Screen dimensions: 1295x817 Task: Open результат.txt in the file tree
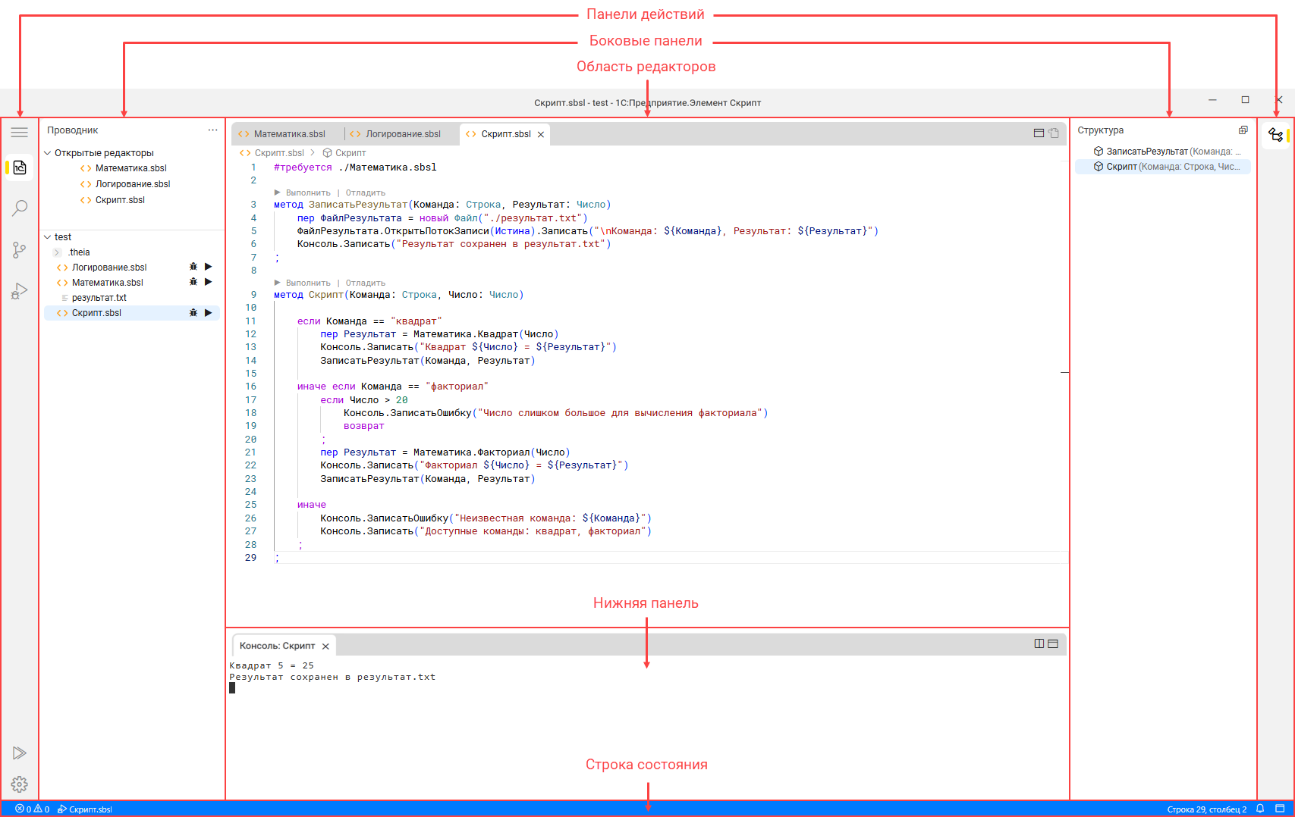click(99, 298)
